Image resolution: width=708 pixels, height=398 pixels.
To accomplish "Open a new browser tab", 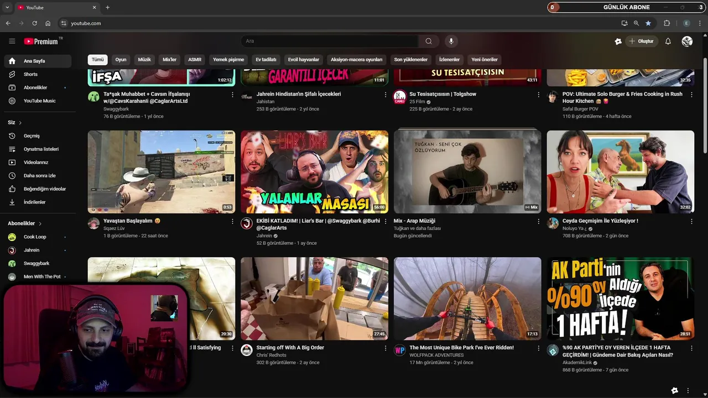I will pos(107,8).
